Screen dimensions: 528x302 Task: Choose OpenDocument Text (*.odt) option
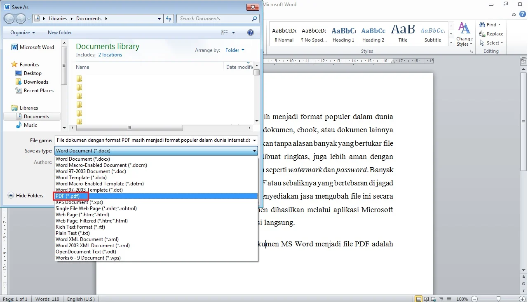pos(156,252)
